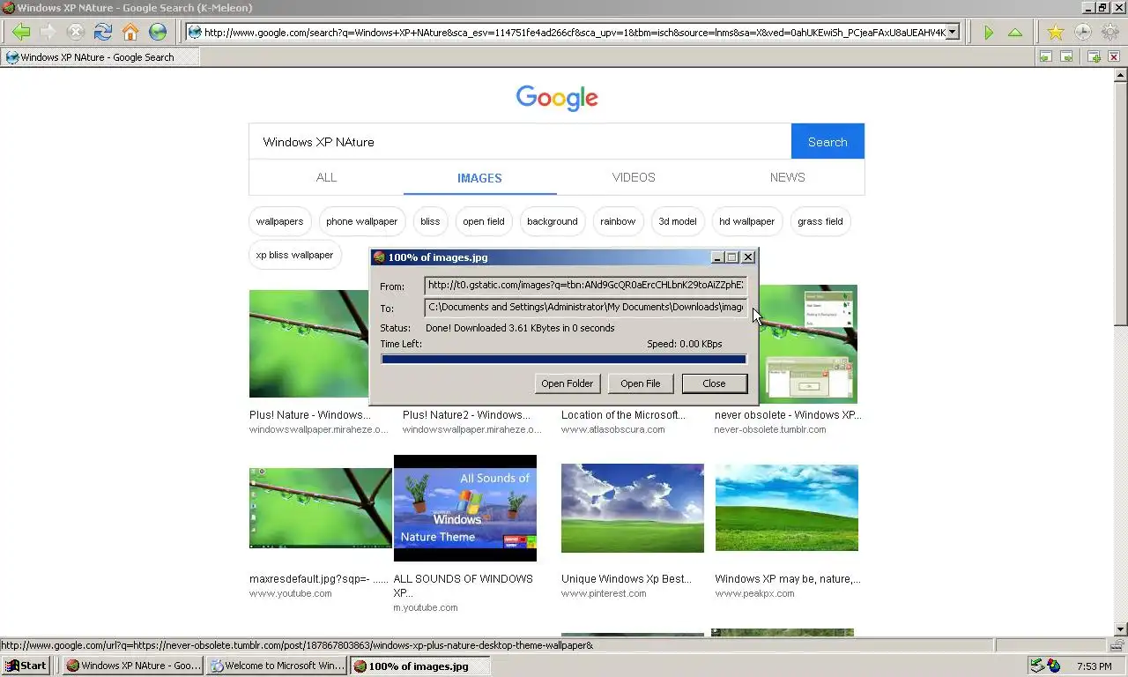This screenshot has height=677, width=1128.
Task: Click the page vertical scrollbar down arrow
Action: click(x=1121, y=629)
